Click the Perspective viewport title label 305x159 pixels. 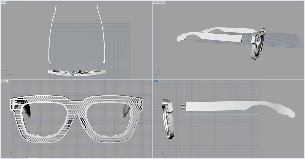pos(158,3)
